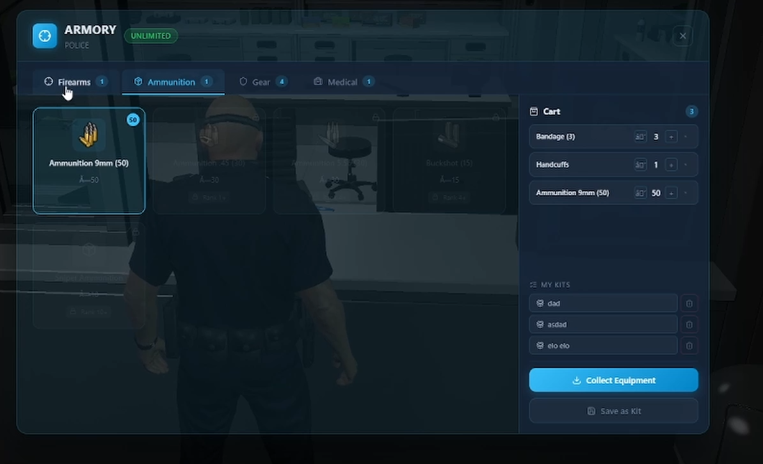763x464 pixels.
Task: Click Ammunition 9mm (50) cart item label
Action: click(x=572, y=193)
